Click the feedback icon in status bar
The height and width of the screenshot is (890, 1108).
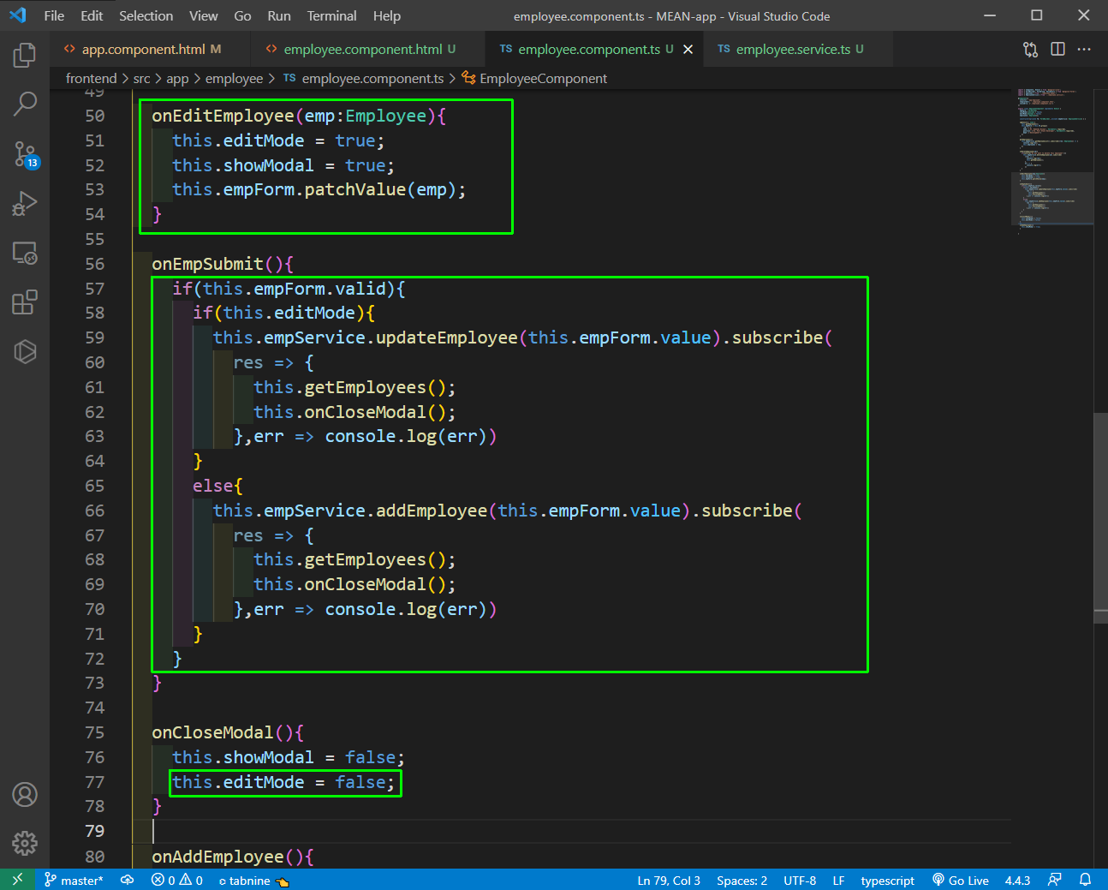tap(1055, 880)
